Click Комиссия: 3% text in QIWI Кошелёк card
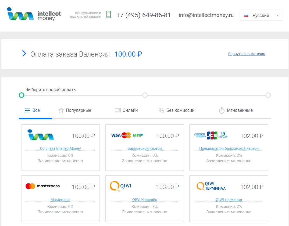Image resolution: width=289 pixels, height=226 pixels. pos(145,207)
